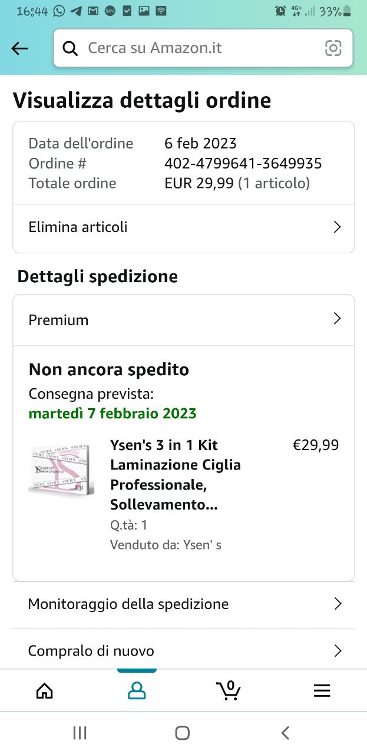Focus the Cerca su Amazon.it search field
Viewport: 367px width, 754px height.
point(200,48)
